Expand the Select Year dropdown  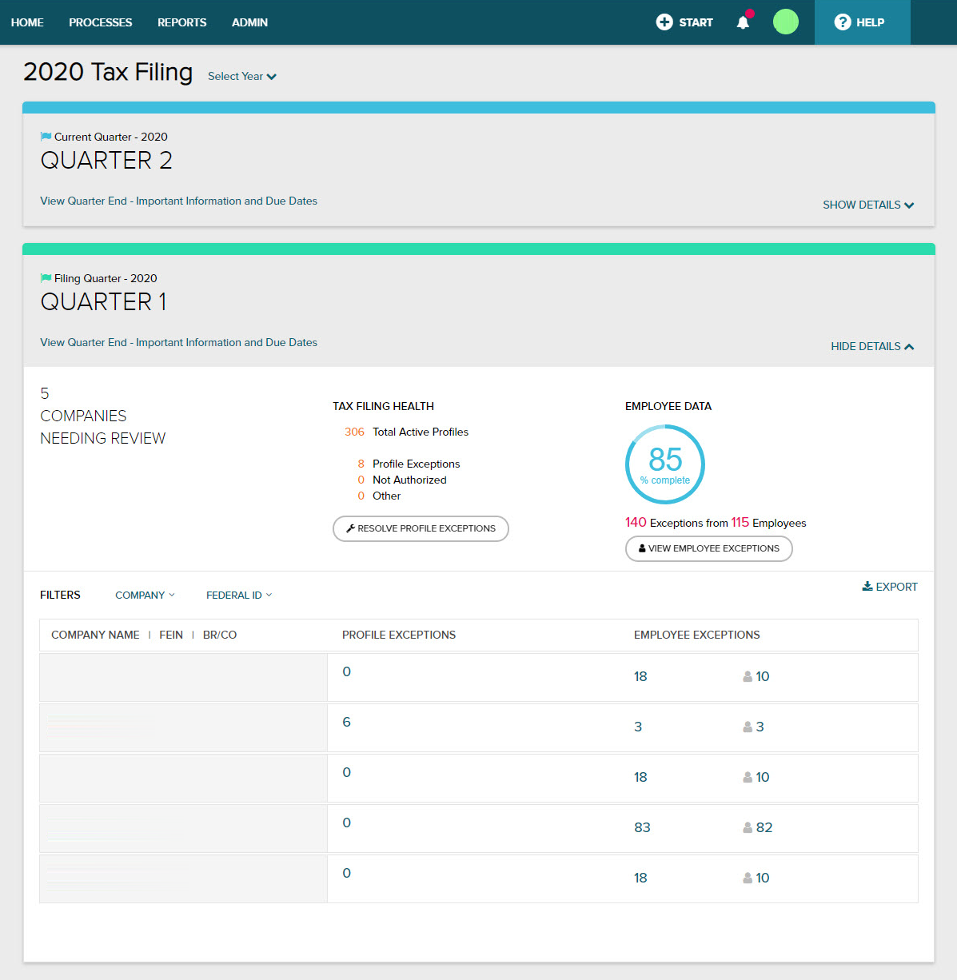click(241, 77)
